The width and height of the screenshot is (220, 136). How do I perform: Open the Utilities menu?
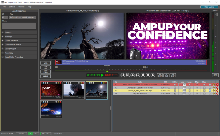pyautogui.click(x=22, y=6)
